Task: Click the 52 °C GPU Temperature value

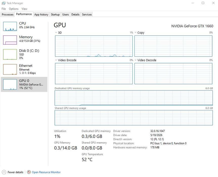Action: click(x=87, y=160)
